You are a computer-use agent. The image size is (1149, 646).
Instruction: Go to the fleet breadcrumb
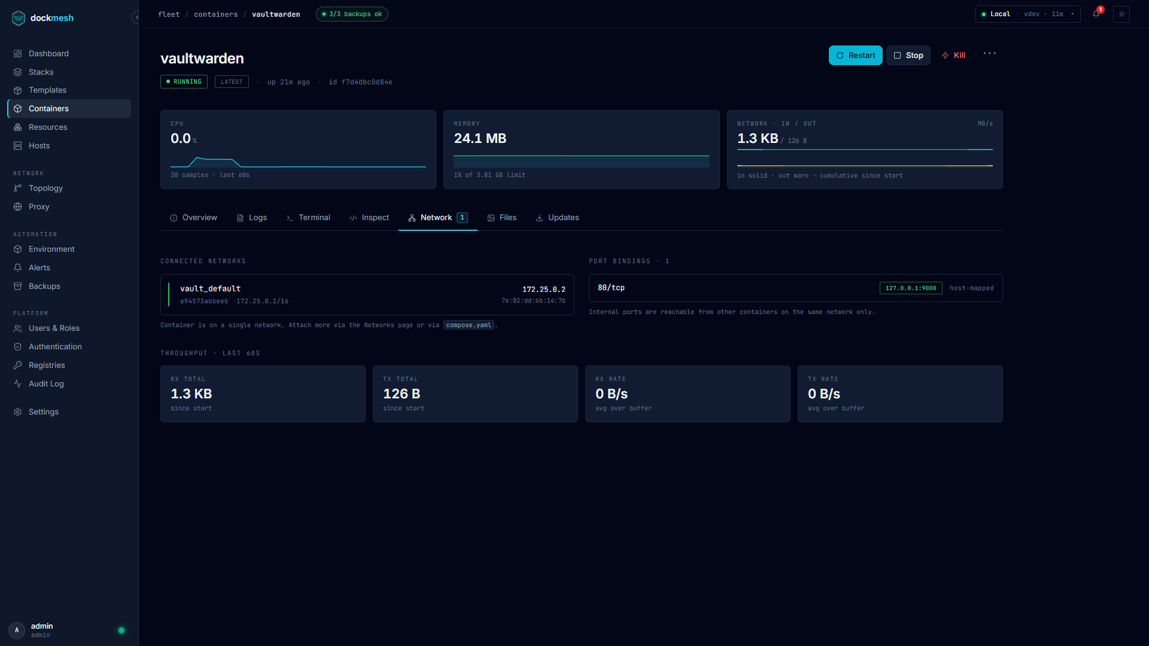[x=169, y=14]
